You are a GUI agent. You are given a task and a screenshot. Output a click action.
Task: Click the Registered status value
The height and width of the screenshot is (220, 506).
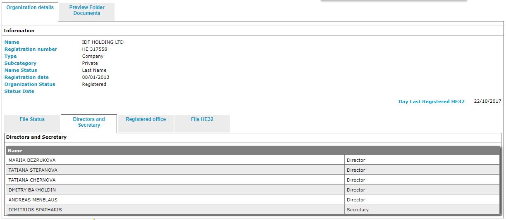94,84
